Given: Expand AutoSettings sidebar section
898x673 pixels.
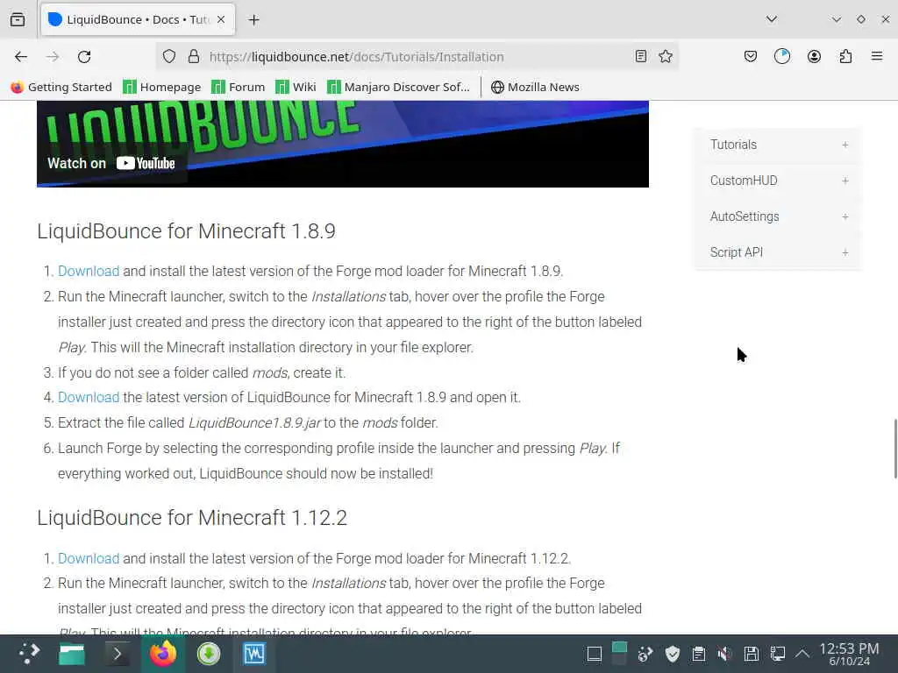Looking at the screenshot, I should coord(845,217).
